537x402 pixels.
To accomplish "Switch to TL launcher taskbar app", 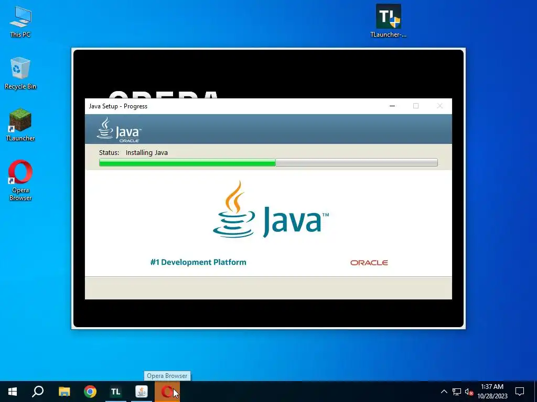I will coord(116,392).
